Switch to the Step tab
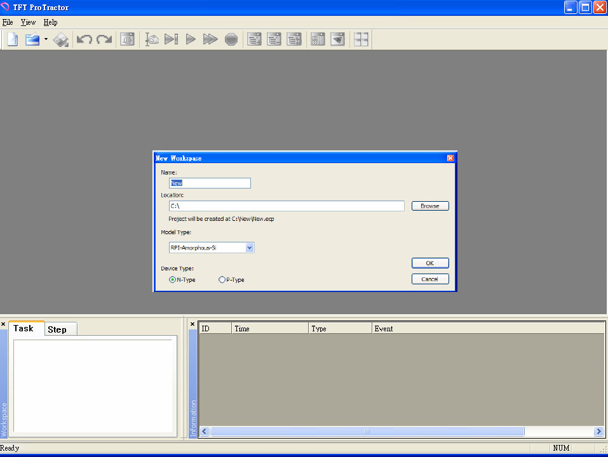The width and height of the screenshot is (608, 457). click(57, 329)
